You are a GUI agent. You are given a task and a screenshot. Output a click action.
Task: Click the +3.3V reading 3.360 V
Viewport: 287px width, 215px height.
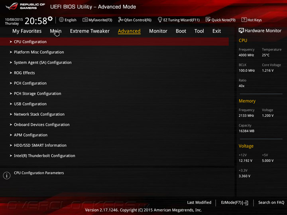[244, 176]
